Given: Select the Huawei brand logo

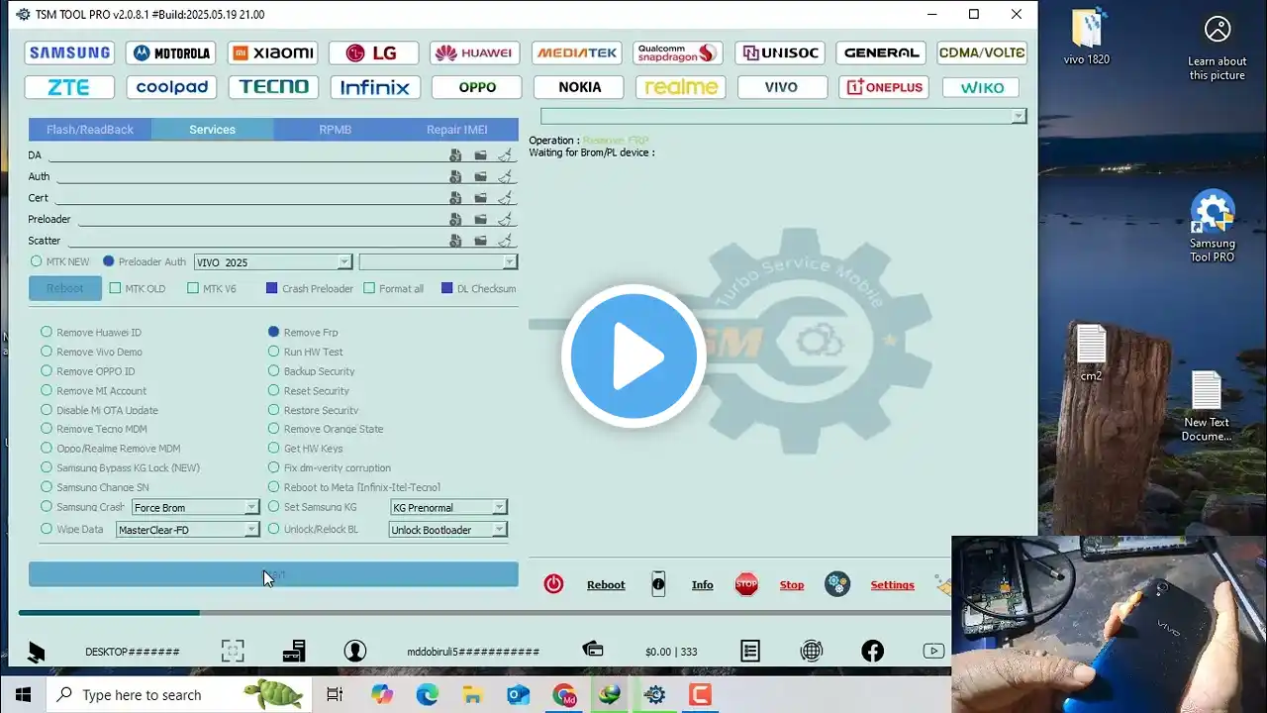Looking at the screenshot, I should [x=473, y=53].
